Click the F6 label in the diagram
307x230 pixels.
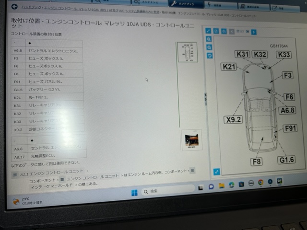pyautogui.click(x=289, y=97)
